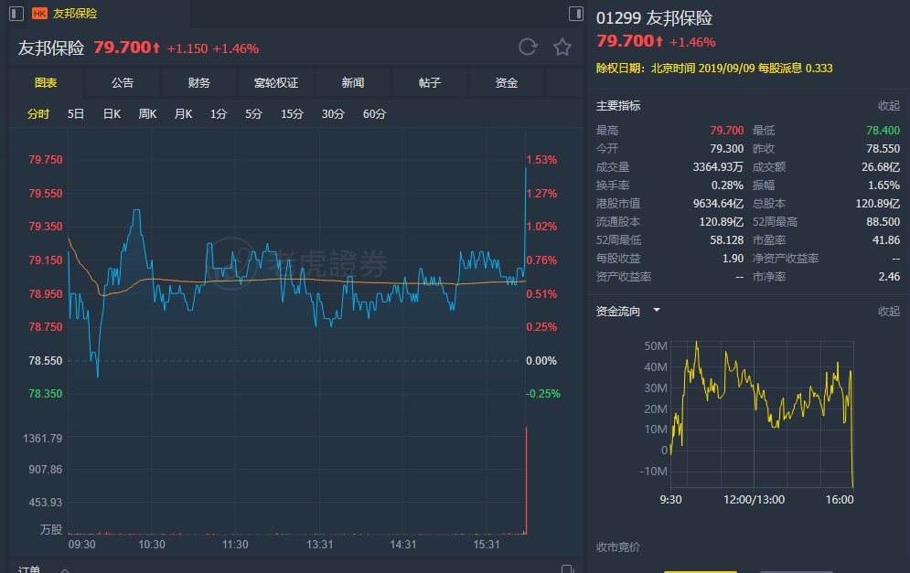Switch chart to 日K
The height and width of the screenshot is (573, 910).
(112, 114)
